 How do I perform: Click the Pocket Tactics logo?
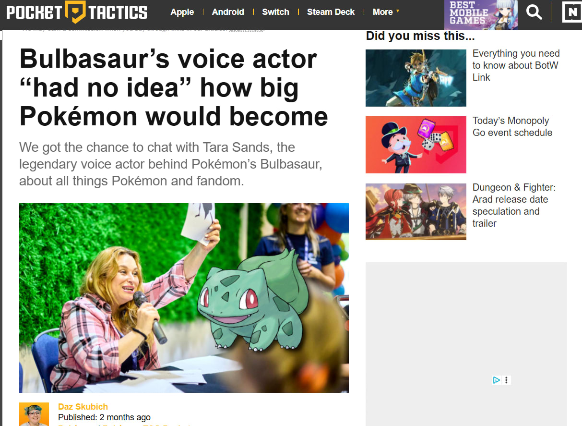pyautogui.click(x=77, y=12)
